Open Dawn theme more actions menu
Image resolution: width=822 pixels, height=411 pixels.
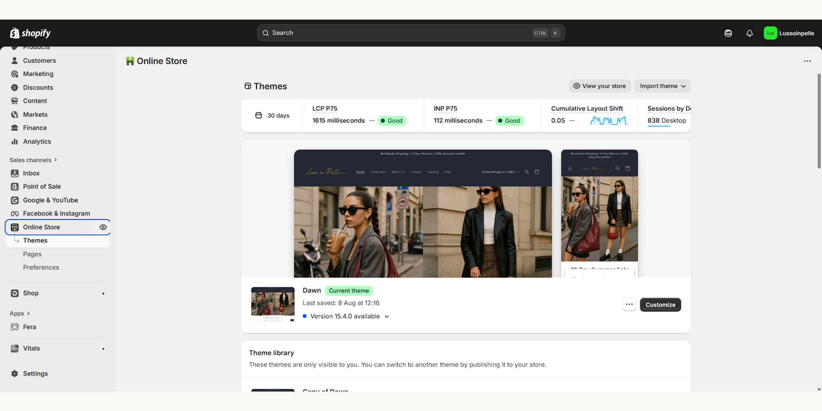[x=629, y=305]
